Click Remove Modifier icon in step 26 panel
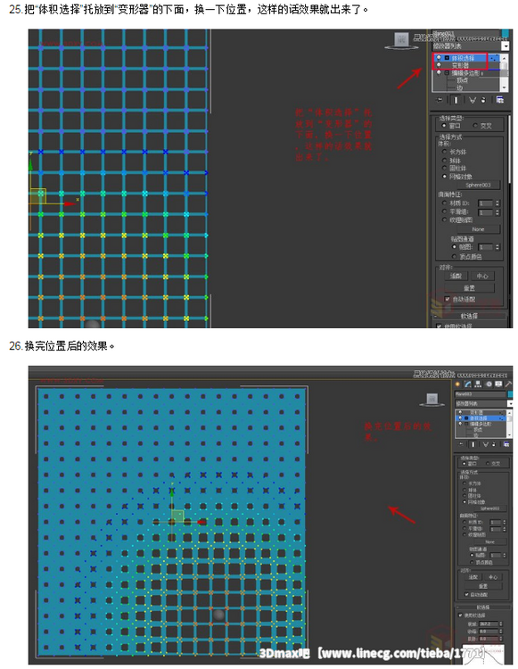Viewport: 518px width, 669px height. tap(494, 444)
